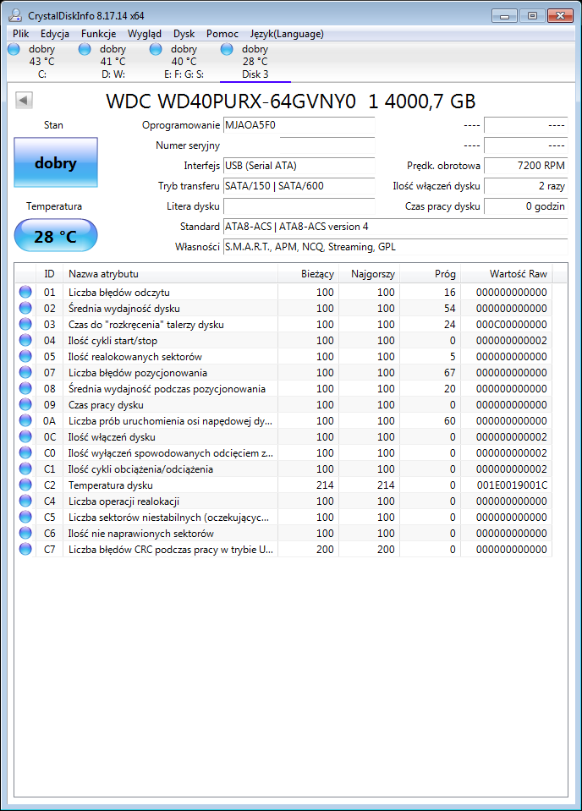Click the 'Numer seryjny' value field
This screenshot has width=582, height=811.
[299, 145]
